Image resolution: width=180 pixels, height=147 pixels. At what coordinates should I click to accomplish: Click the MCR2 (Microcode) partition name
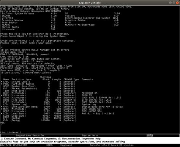(6, 111)
